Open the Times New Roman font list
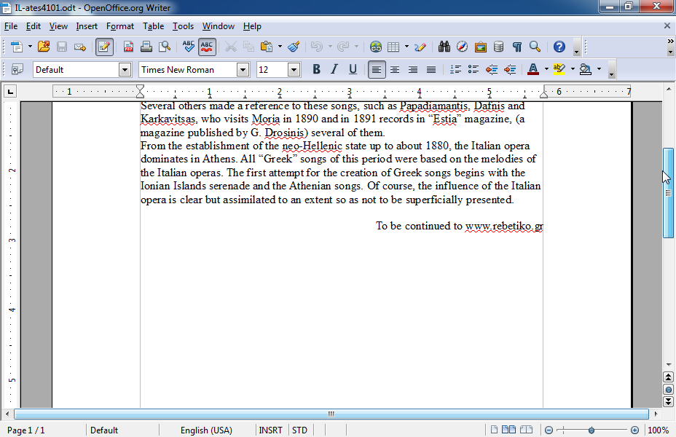The width and height of the screenshot is (676, 437). (x=243, y=68)
